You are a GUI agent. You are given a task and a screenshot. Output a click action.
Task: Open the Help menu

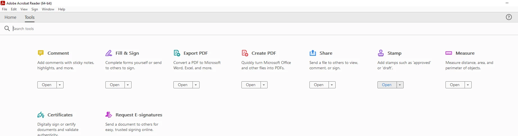tap(62, 9)
